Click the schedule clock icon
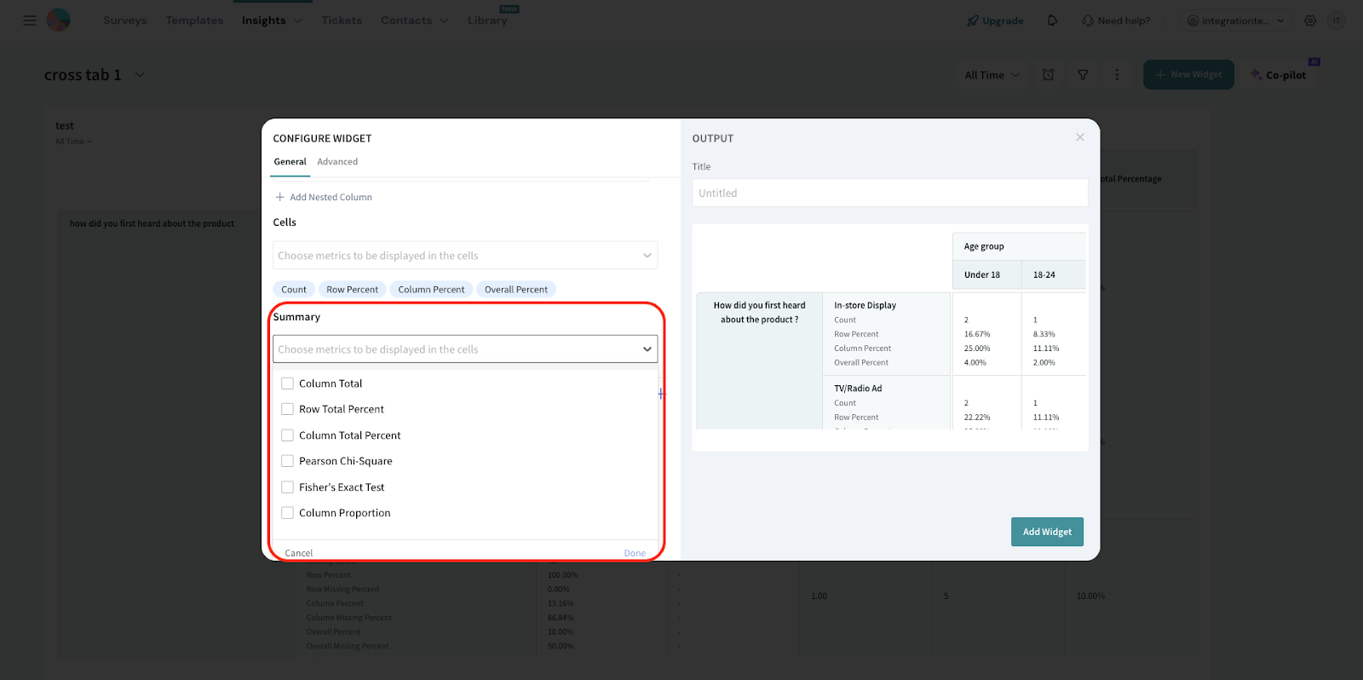Screen dimensions: 1363x680 pos(1048,75)
